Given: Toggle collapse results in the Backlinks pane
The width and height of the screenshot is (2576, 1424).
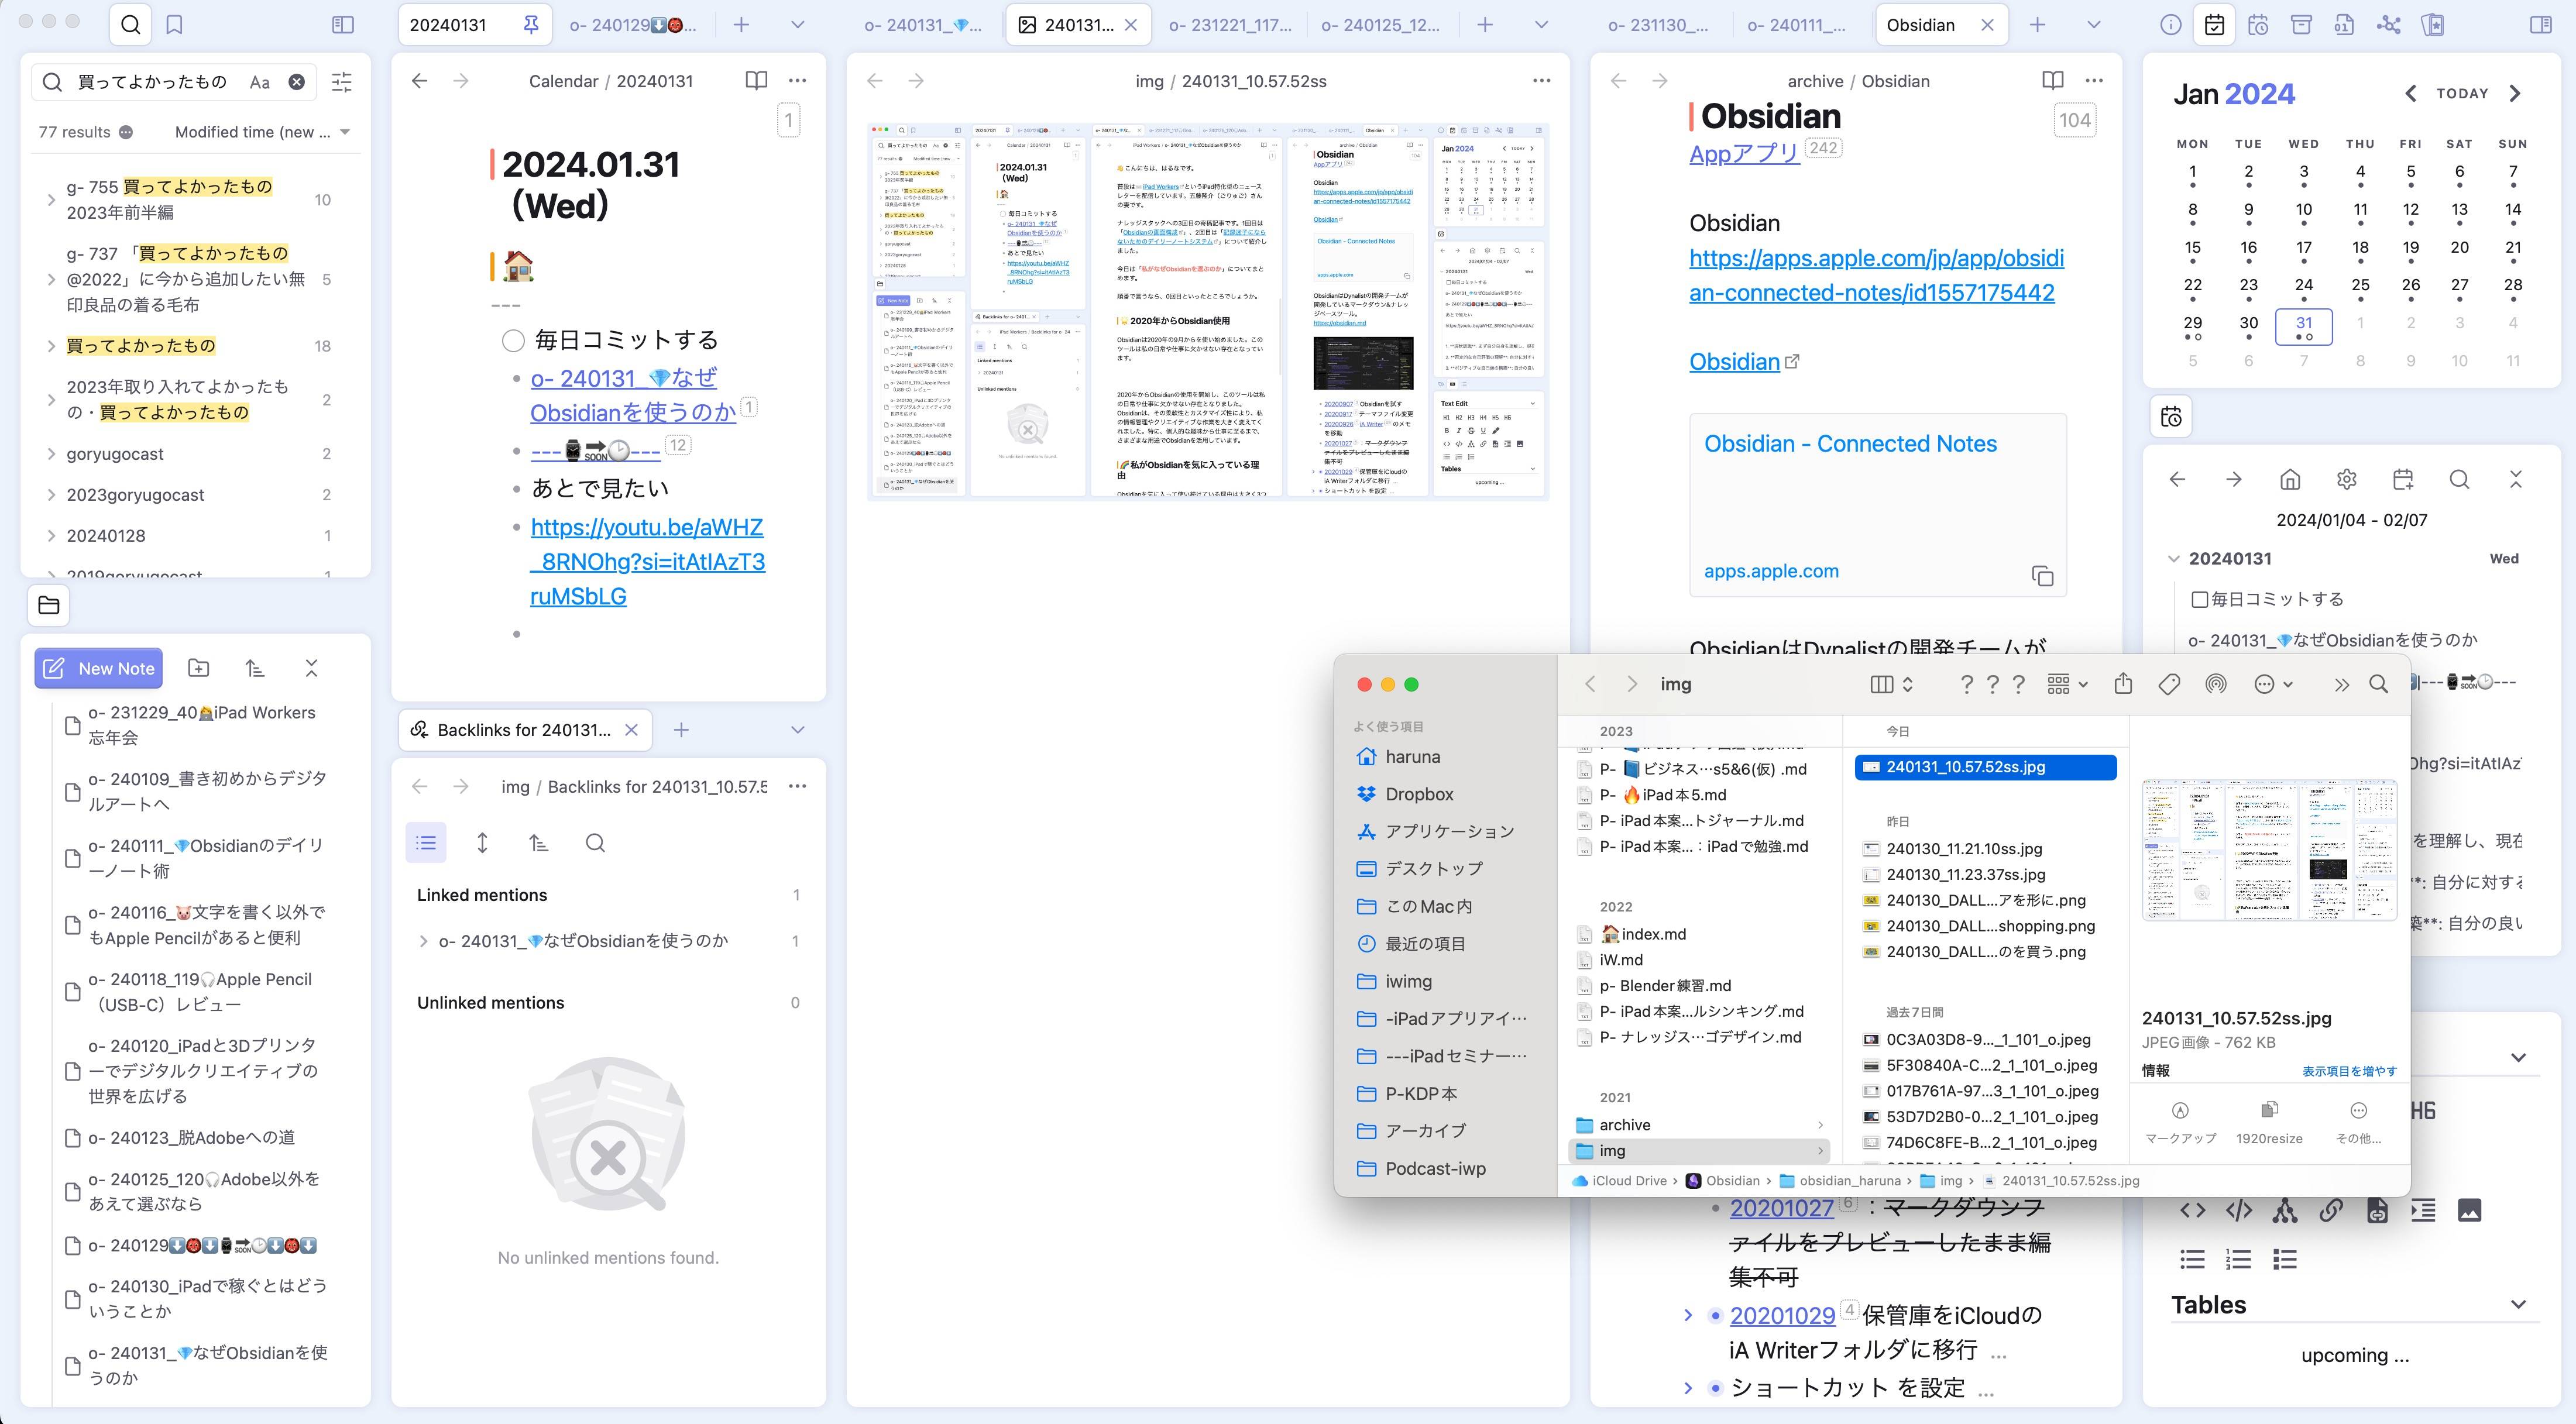Looking at the screenshot, I should [426, 843].
